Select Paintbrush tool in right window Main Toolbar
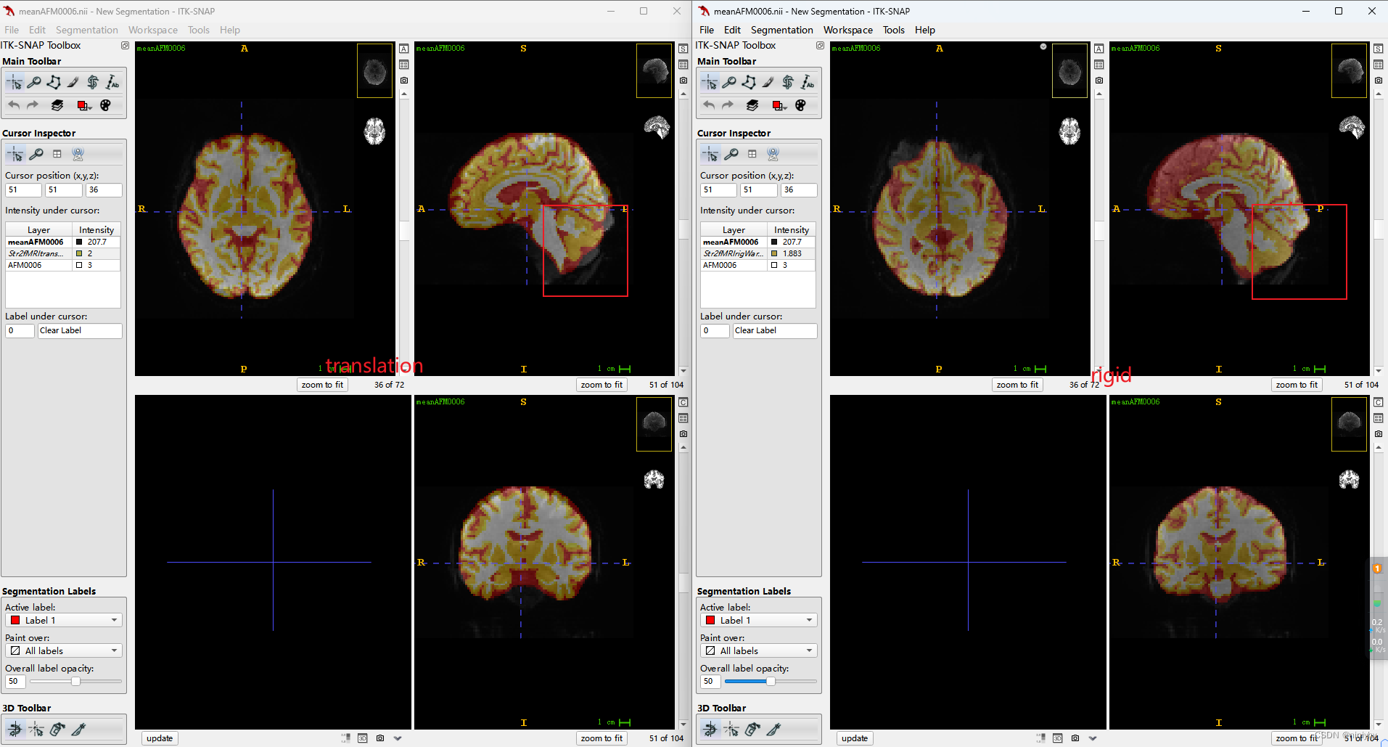1388x747 pixels. click(768, 83)
